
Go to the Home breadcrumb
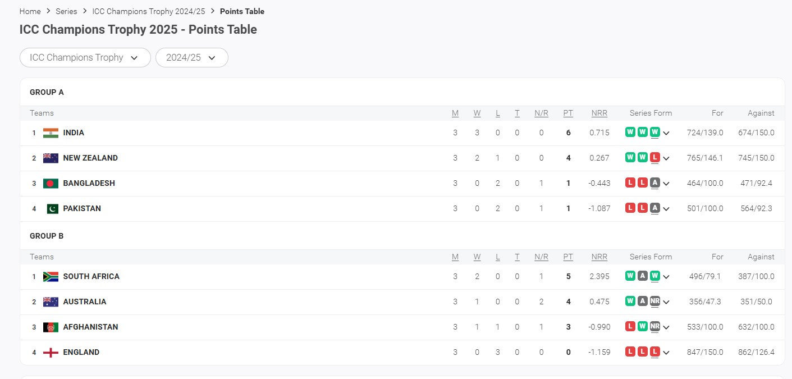(x=30, y=11)
